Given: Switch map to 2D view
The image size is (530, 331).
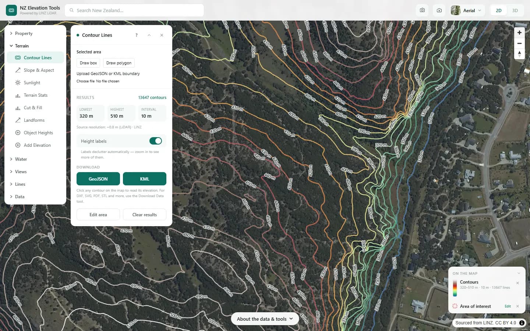Looking at the screenshot, I should pyautogui.click(x=499, y=10).
